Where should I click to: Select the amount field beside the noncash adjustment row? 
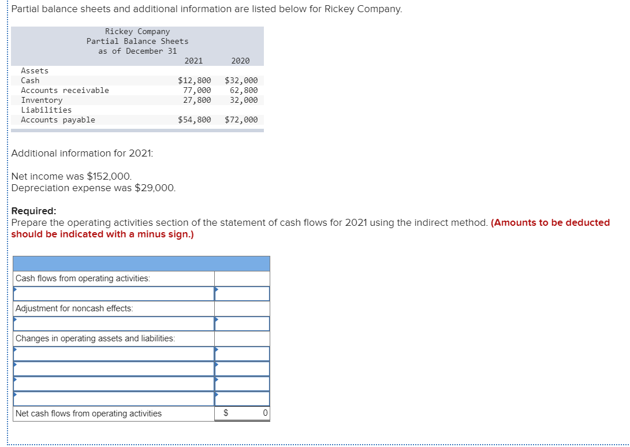pyautogui.click(x=242, y=323)
